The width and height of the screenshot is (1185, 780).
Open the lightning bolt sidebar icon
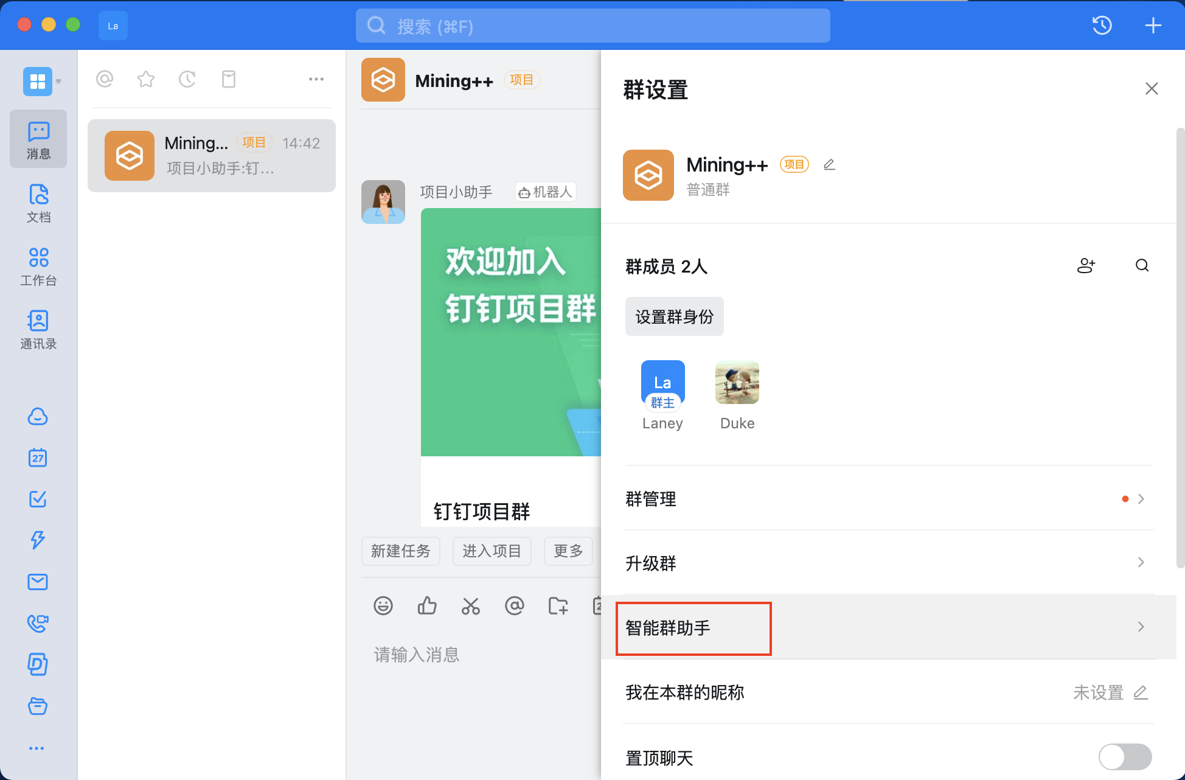38,540
